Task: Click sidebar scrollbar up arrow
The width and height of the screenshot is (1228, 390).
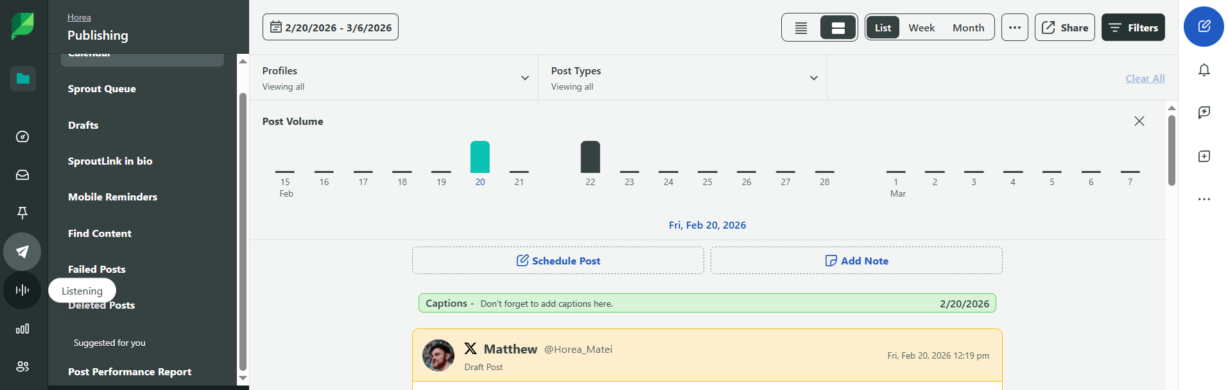Action: pyautogui.click(x=243, y=61)
